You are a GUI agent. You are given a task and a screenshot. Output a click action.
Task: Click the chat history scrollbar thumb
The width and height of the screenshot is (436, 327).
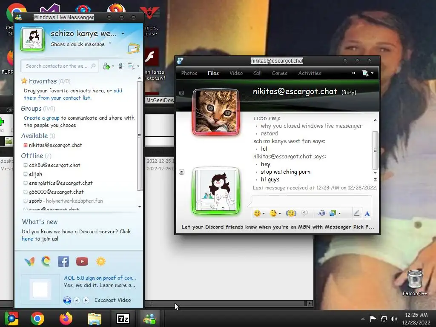pos(375,150)
